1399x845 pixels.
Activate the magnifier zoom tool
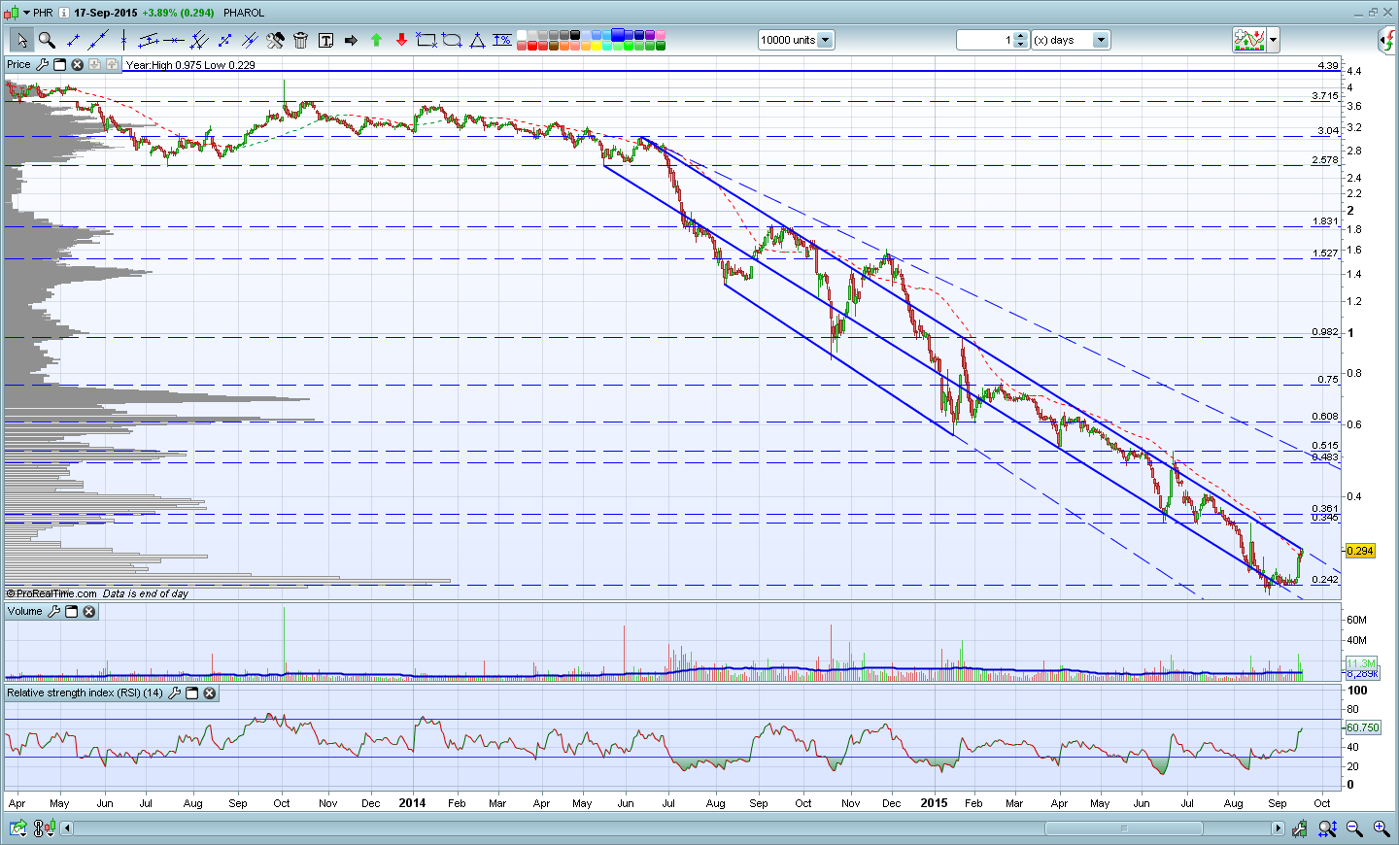(x=47, y=40)
